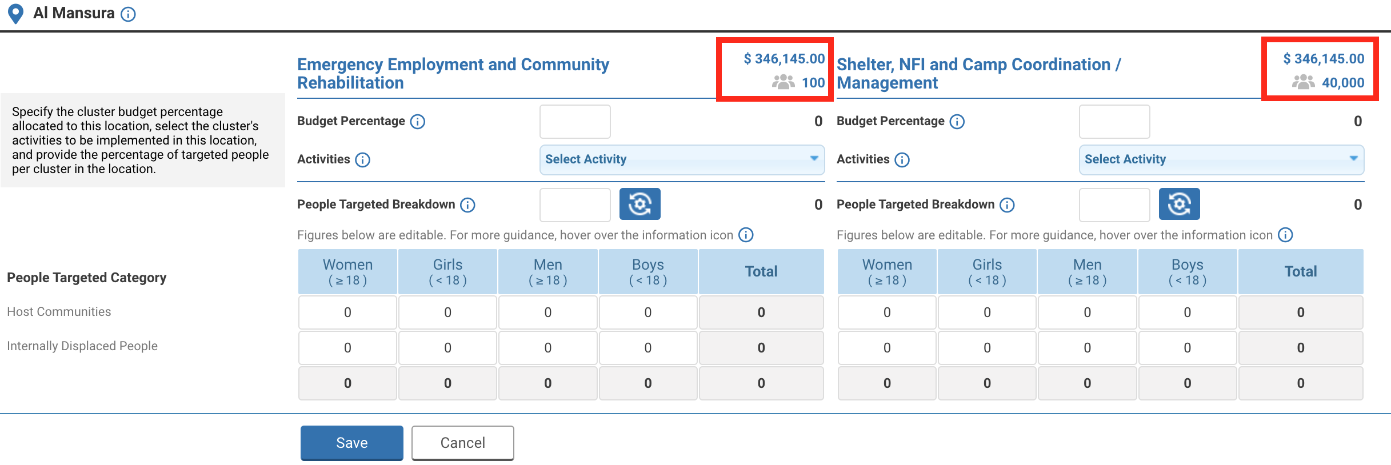
Task: Edit Internally Displaced Boys cell in Shelter cluster
Action: click(x=1188, y=348)
